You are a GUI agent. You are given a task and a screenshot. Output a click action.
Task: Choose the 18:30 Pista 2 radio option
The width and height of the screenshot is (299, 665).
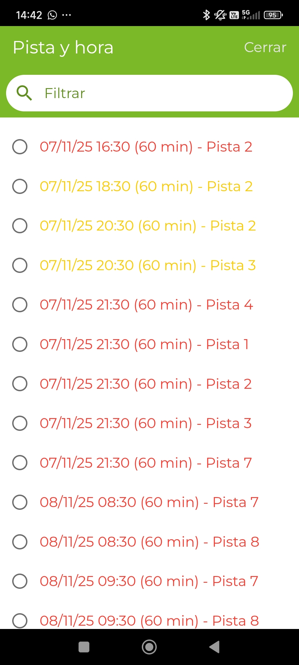point(20,186)
